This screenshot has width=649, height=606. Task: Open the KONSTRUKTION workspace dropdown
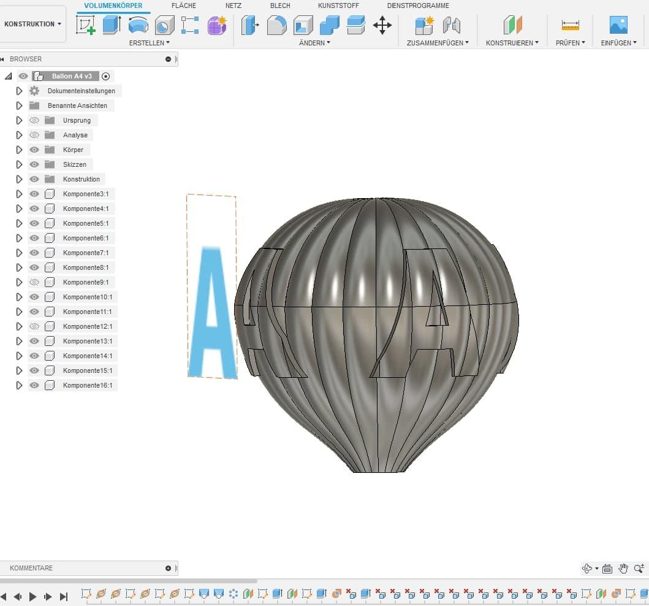[32, 24]
